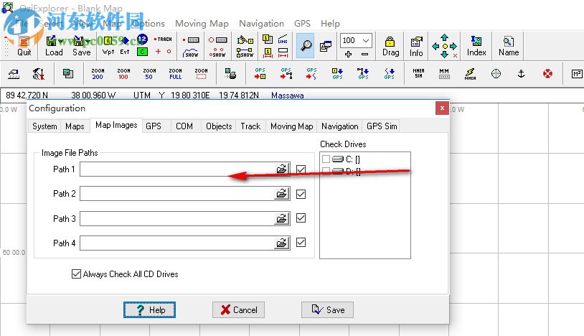Browse for the Path 1 folder
The image size is (584, 336).
point(281,169)
